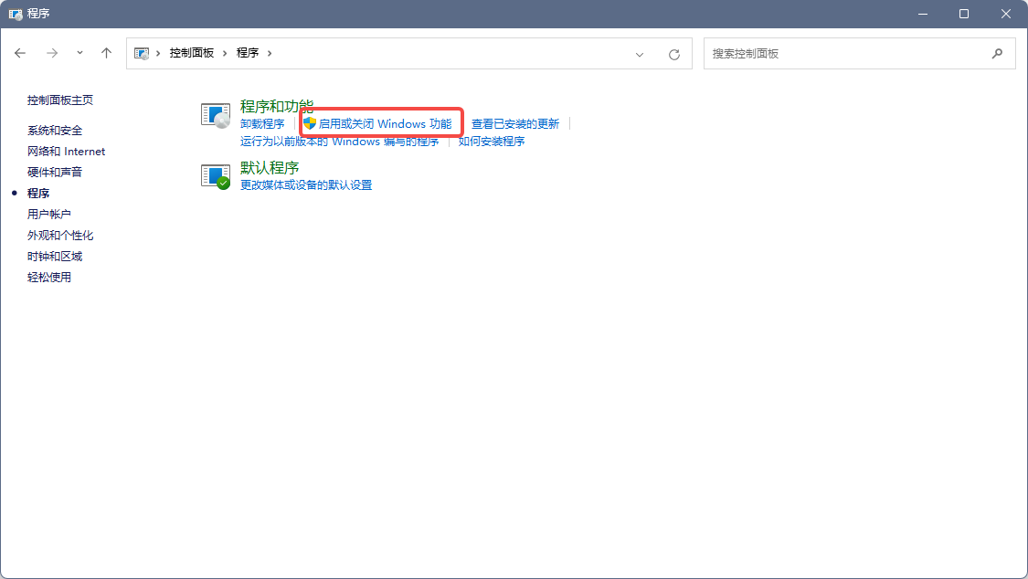Expand chevron before 控制面板 in address bar

coord(158,53)
